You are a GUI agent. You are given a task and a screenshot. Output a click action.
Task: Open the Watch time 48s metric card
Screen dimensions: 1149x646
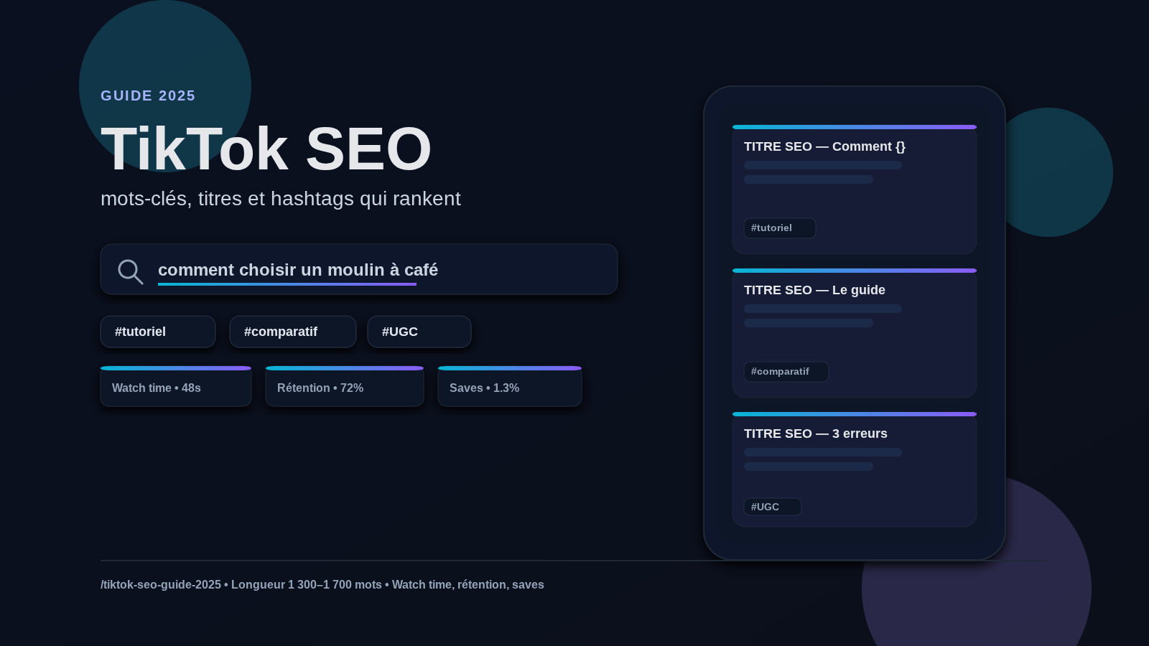pos(176,386)
